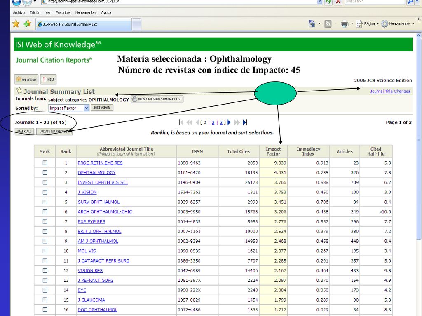The image size is (422, 316).
Task: Click the back-ten-pages double left arrow
Action: (x=190, y=123)
